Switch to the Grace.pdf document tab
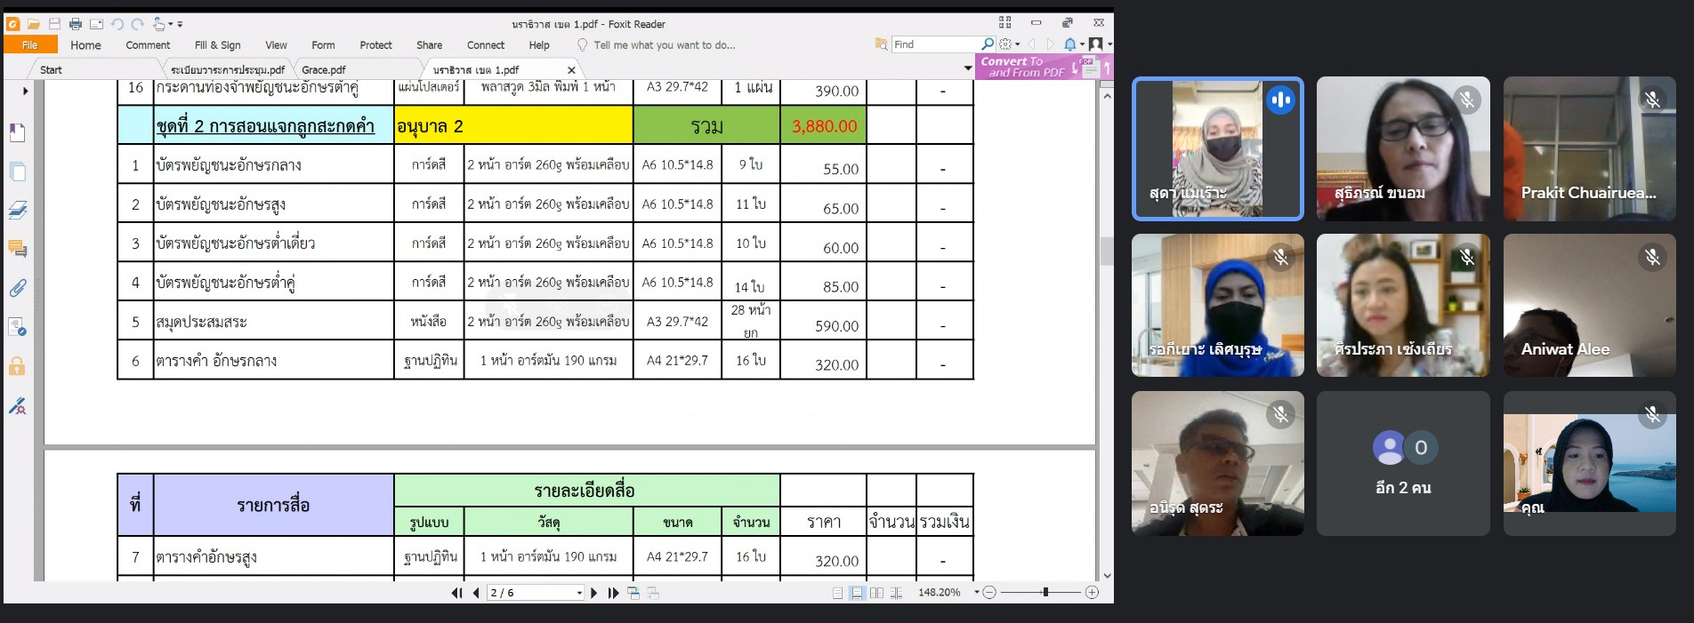 [324, 69]
